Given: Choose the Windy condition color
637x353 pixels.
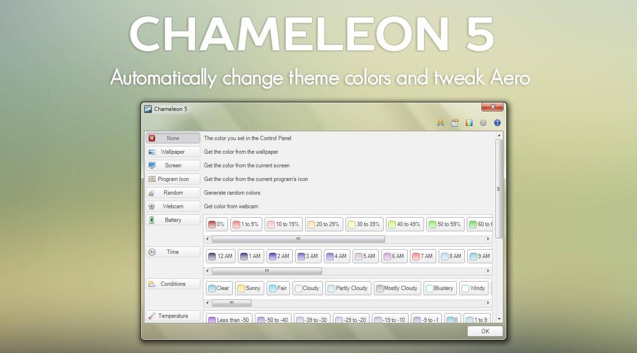Looking at the screenshot, I should pyautogui.click(x=474, y=288).
